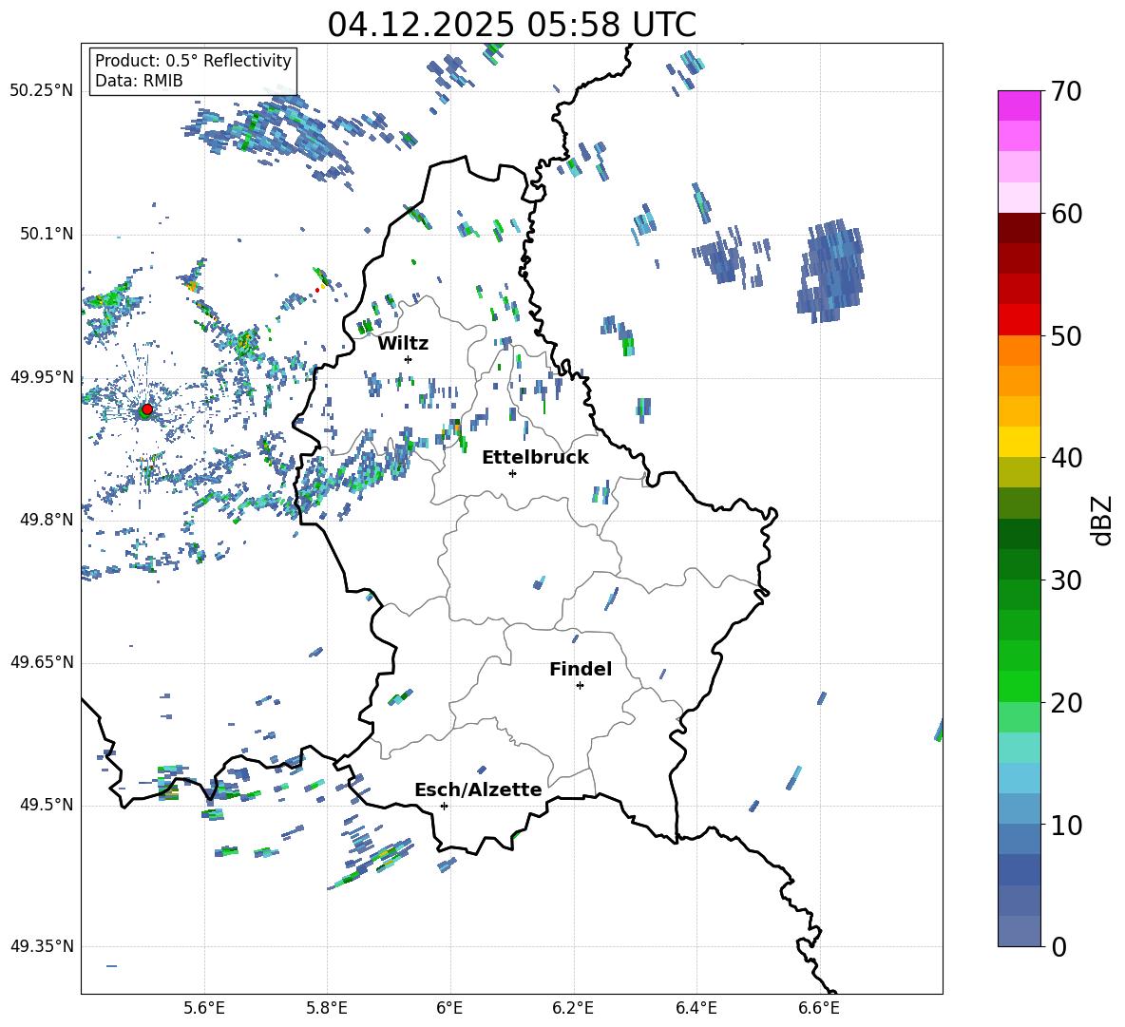Screen dimensions: 1125x1027
Task: Click the Wiltz location cross marker
Action: 409,359
